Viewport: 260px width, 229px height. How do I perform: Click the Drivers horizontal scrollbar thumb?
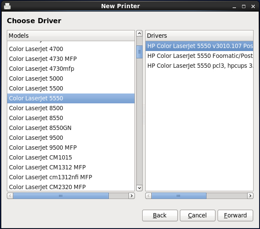coord(179,196)
